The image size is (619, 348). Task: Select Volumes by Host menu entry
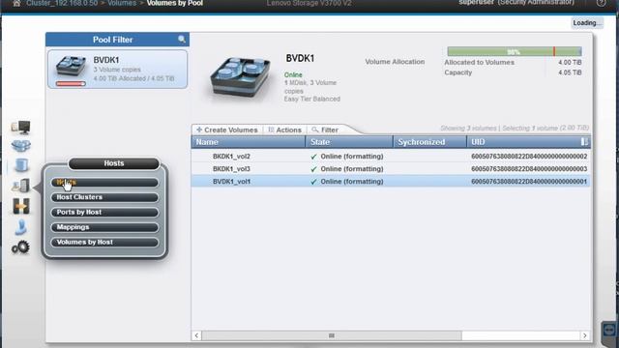coord(104,243)
